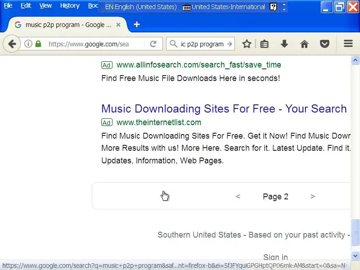This screenshot has width=360, height=270.
Task: Click the language bar help icon
Action: pos(273,7)
